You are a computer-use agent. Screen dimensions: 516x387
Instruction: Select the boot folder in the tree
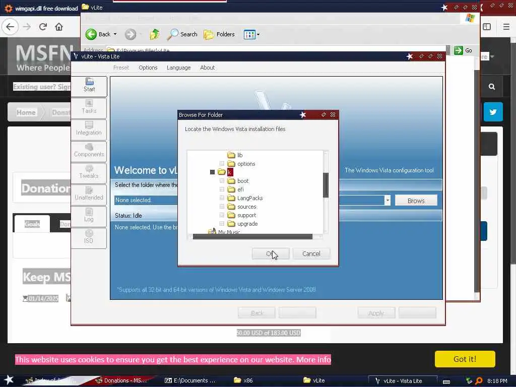click(243, 181)
